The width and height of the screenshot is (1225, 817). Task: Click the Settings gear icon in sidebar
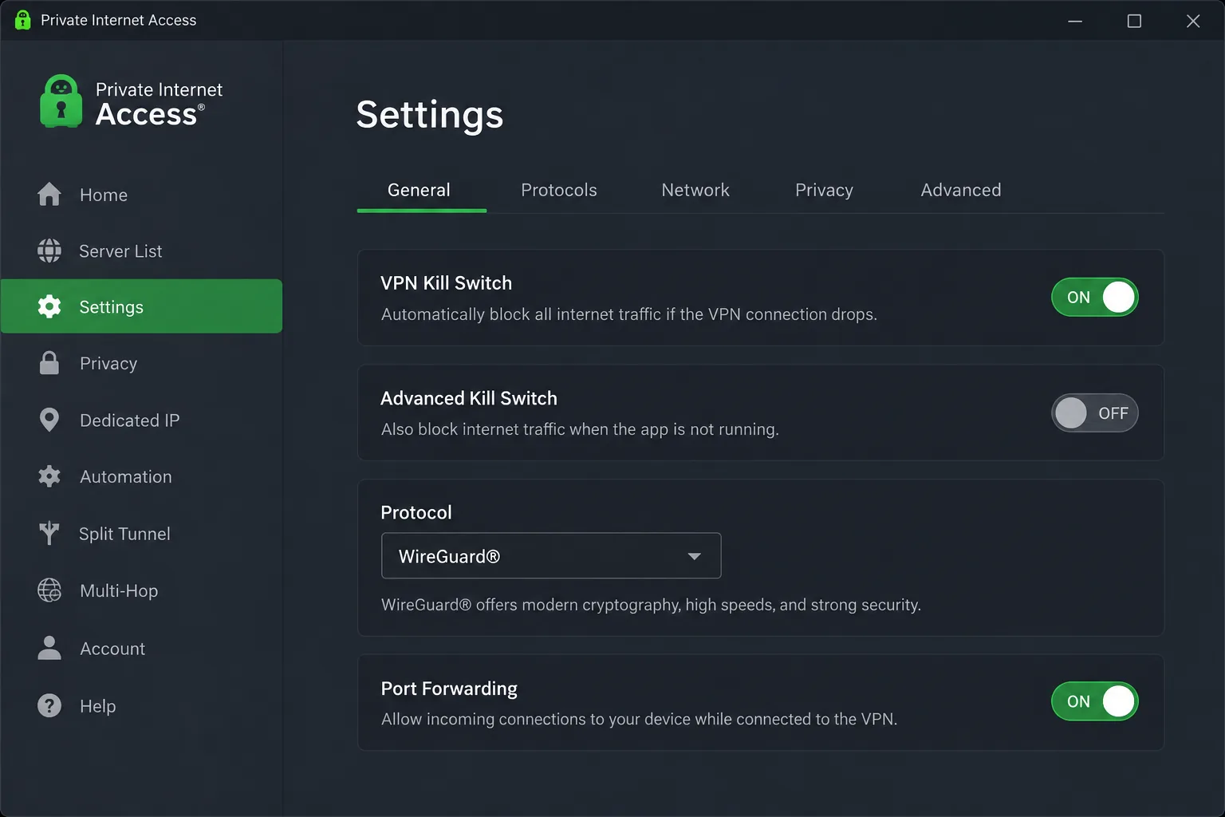click(x=49, y=306)
